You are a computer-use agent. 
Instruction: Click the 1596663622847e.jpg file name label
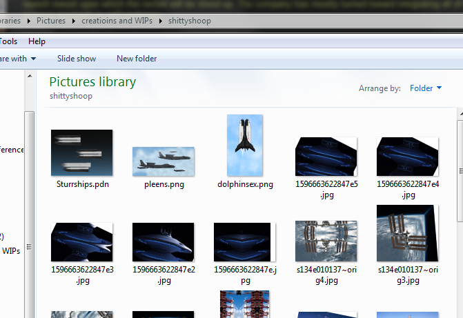click(246, 275)
